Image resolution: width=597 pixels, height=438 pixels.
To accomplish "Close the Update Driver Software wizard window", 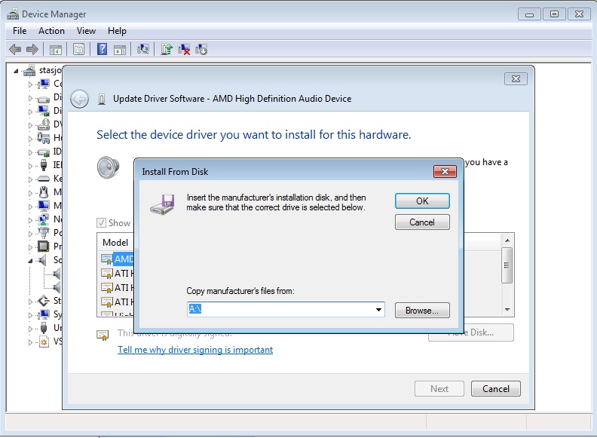I will [516, 79].
